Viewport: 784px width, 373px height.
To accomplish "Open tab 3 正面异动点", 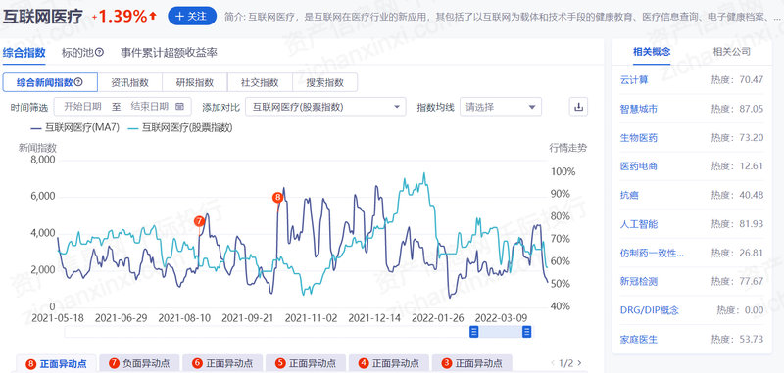I will point(471,363).
